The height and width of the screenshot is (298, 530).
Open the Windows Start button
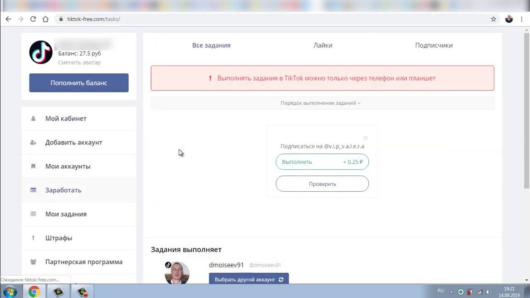10,292
